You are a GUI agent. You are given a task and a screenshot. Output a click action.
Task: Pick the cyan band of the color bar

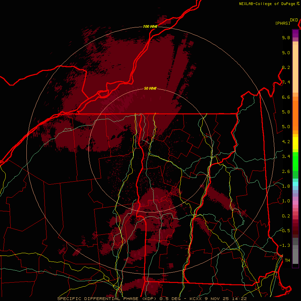pos(295,184)
